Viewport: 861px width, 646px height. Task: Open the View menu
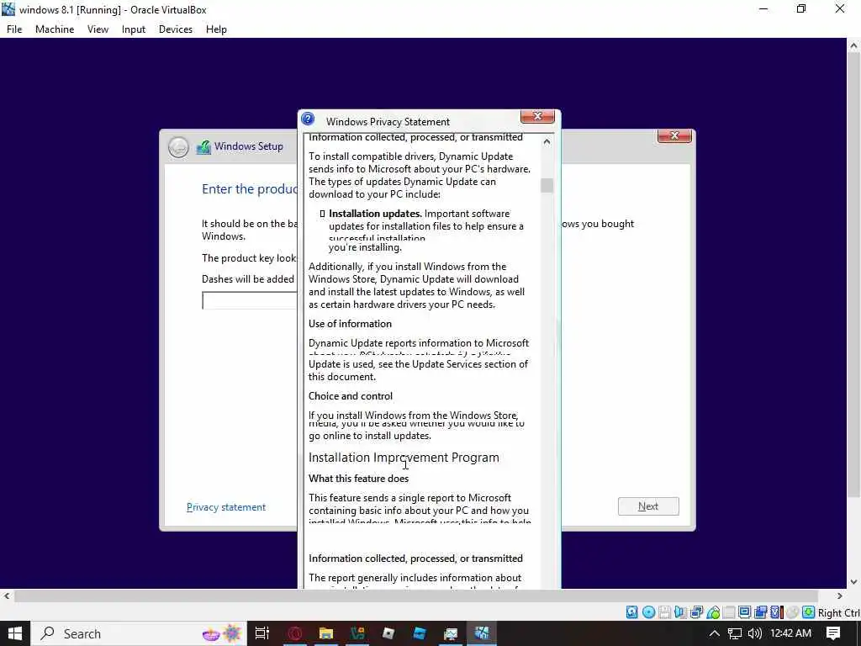pyautogui.click(x=98, y=29)
